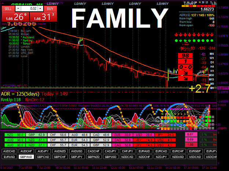Screen dimensions: 229x171
Task: Select the M15 timeframe label
Action: tap(211, 79)
